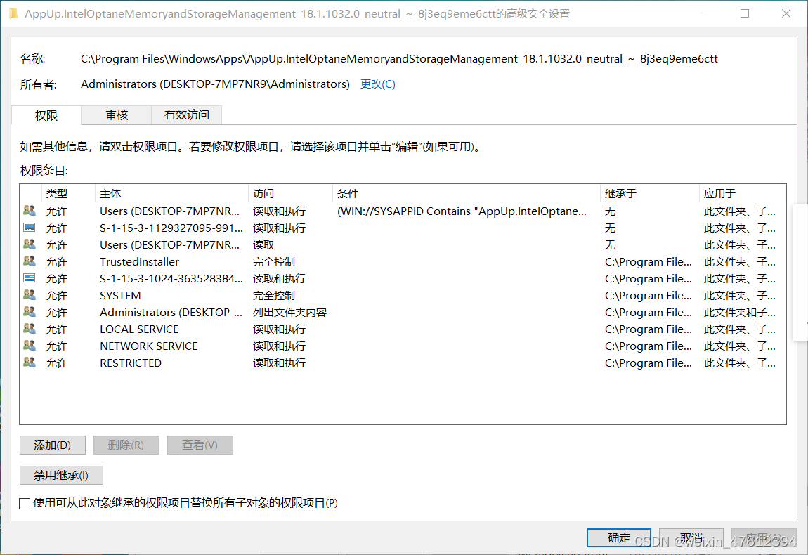Click the owner name Administrators (DESKTOP-7MP7NR9\Administrators)

(x=216, y=84)
